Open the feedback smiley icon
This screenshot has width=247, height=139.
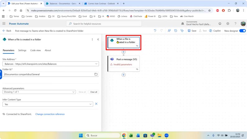220,24
